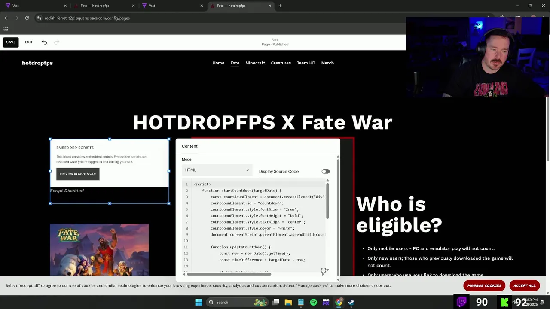Click the hotdropfps site title
The image size is (550, 309).
[x=37, y=63]
